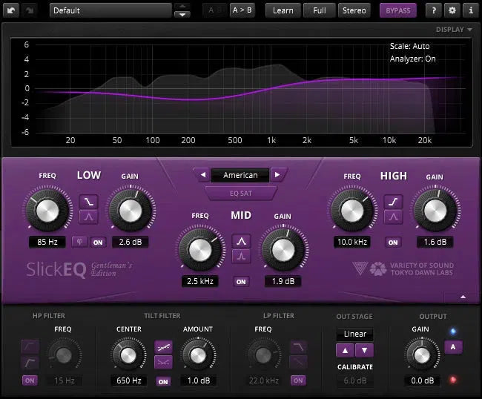The height and width of the screenshot is (399, 482).
Task: Open the American EQ model selector
Action: pos(240,175)
